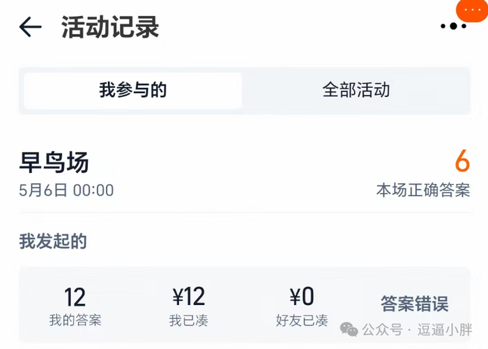The width and height of the screenshot is (488, 349).
Task: Tap the orange correct answer number 6
Action: [x=462, y=161]
